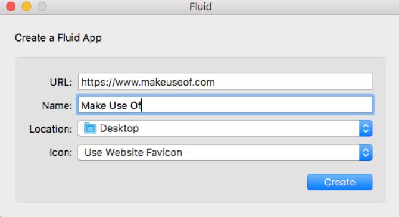This screenshot has width=399, height=217.
Task: Click the Desktop folder icon
Action: coord(90,128)
